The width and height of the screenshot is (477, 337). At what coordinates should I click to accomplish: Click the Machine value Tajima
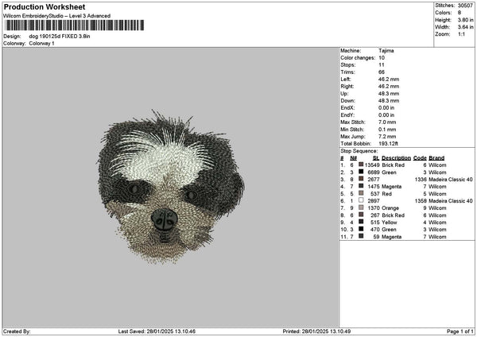[x=387, y=51]
